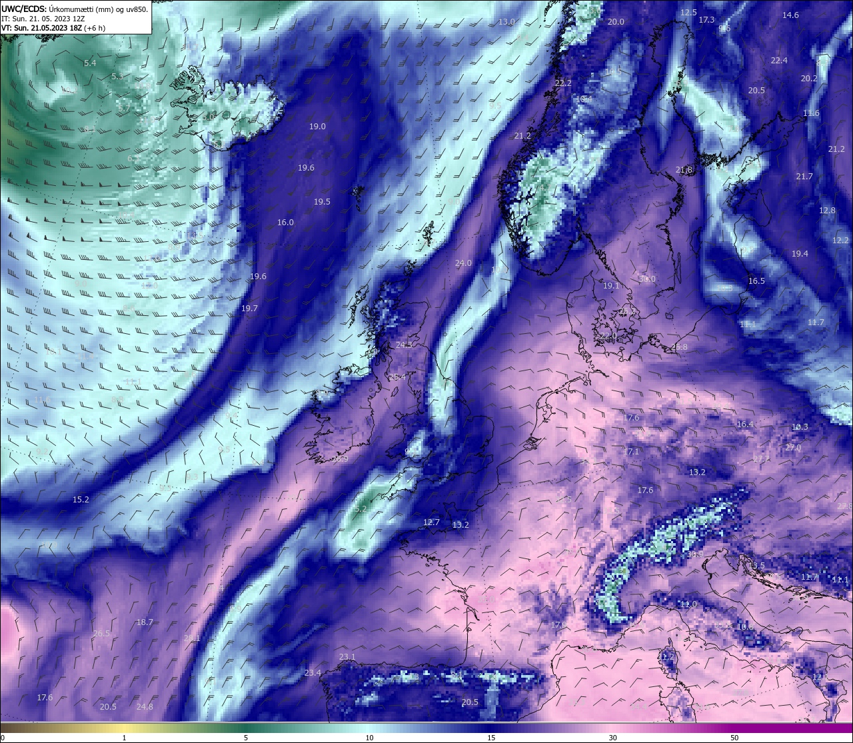853x743 pixels.
Task: Select the IT: Sun. 21. 05. 2023 12Z line
Action: [43, 19]
